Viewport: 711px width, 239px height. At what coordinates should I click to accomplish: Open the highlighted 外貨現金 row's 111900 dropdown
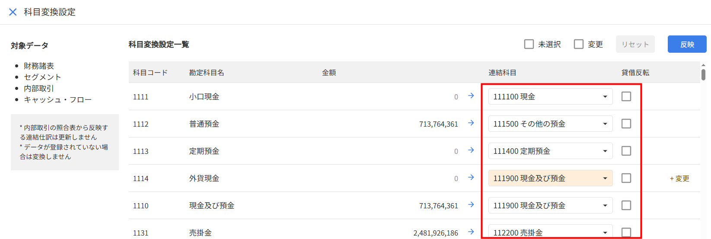click(x=550, y=178)
